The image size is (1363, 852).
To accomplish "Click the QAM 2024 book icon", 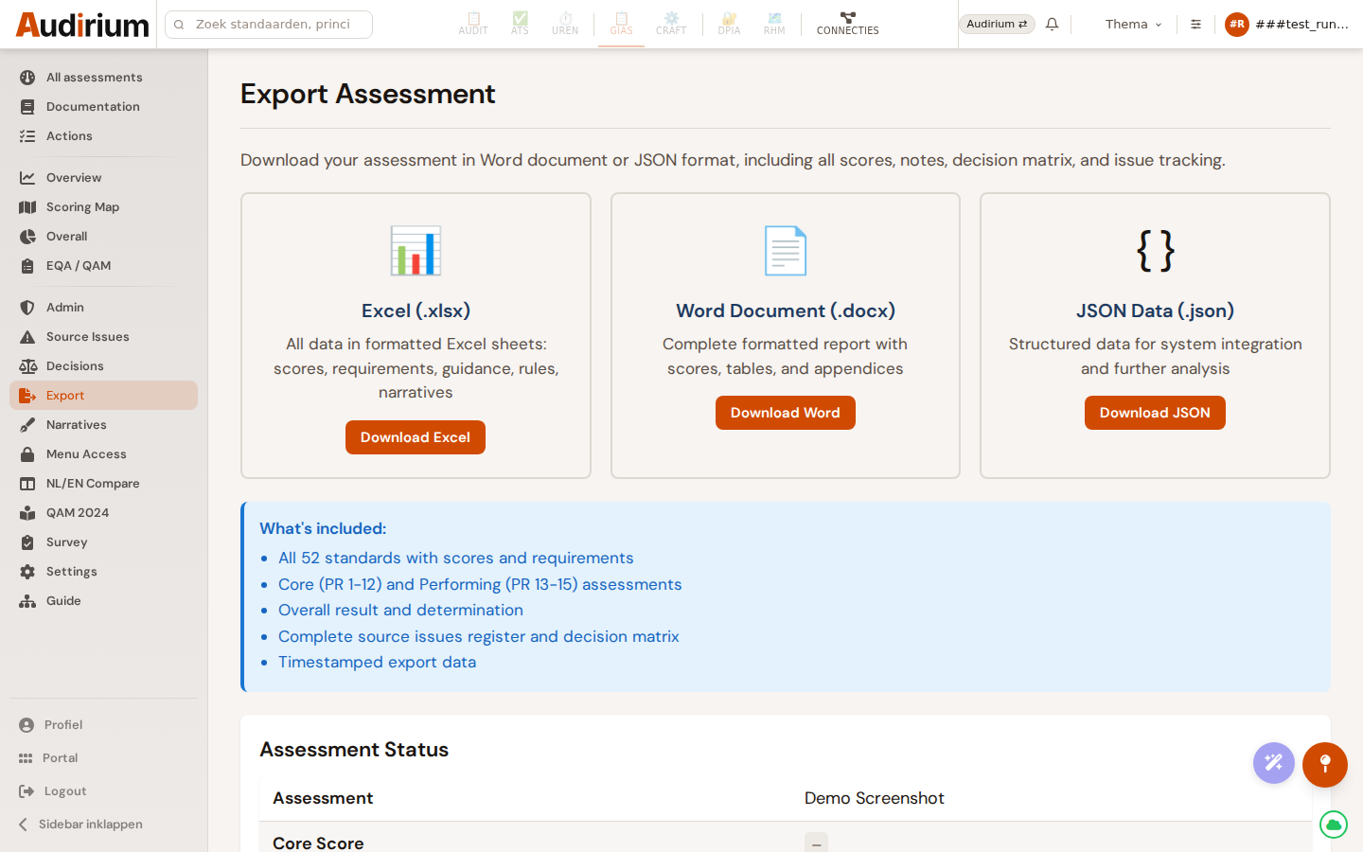I will (27, 513).
